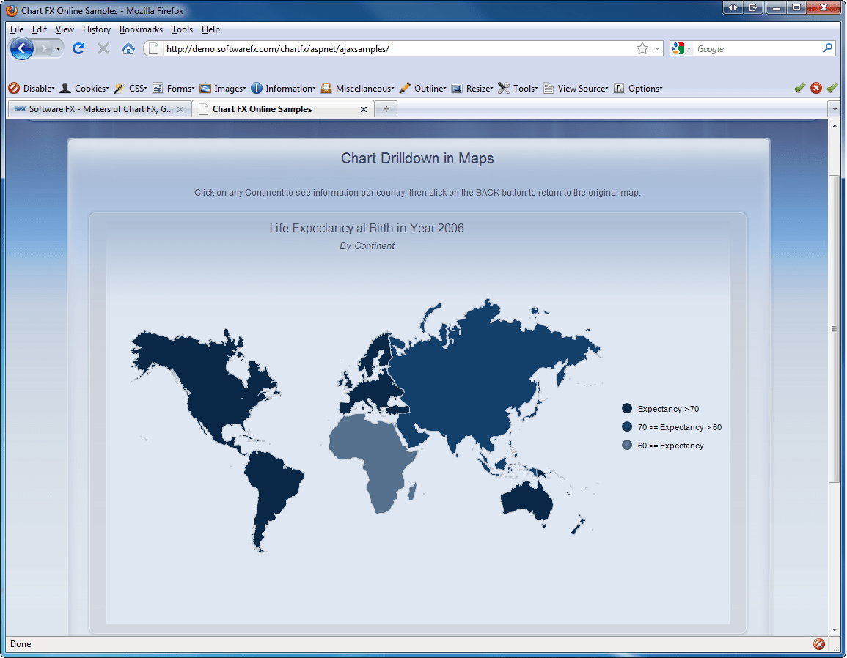The width and height of the screenshot is (847, 658).
Task: Open the Disable dropdown in developer toolbar
Action: point(32,89)
